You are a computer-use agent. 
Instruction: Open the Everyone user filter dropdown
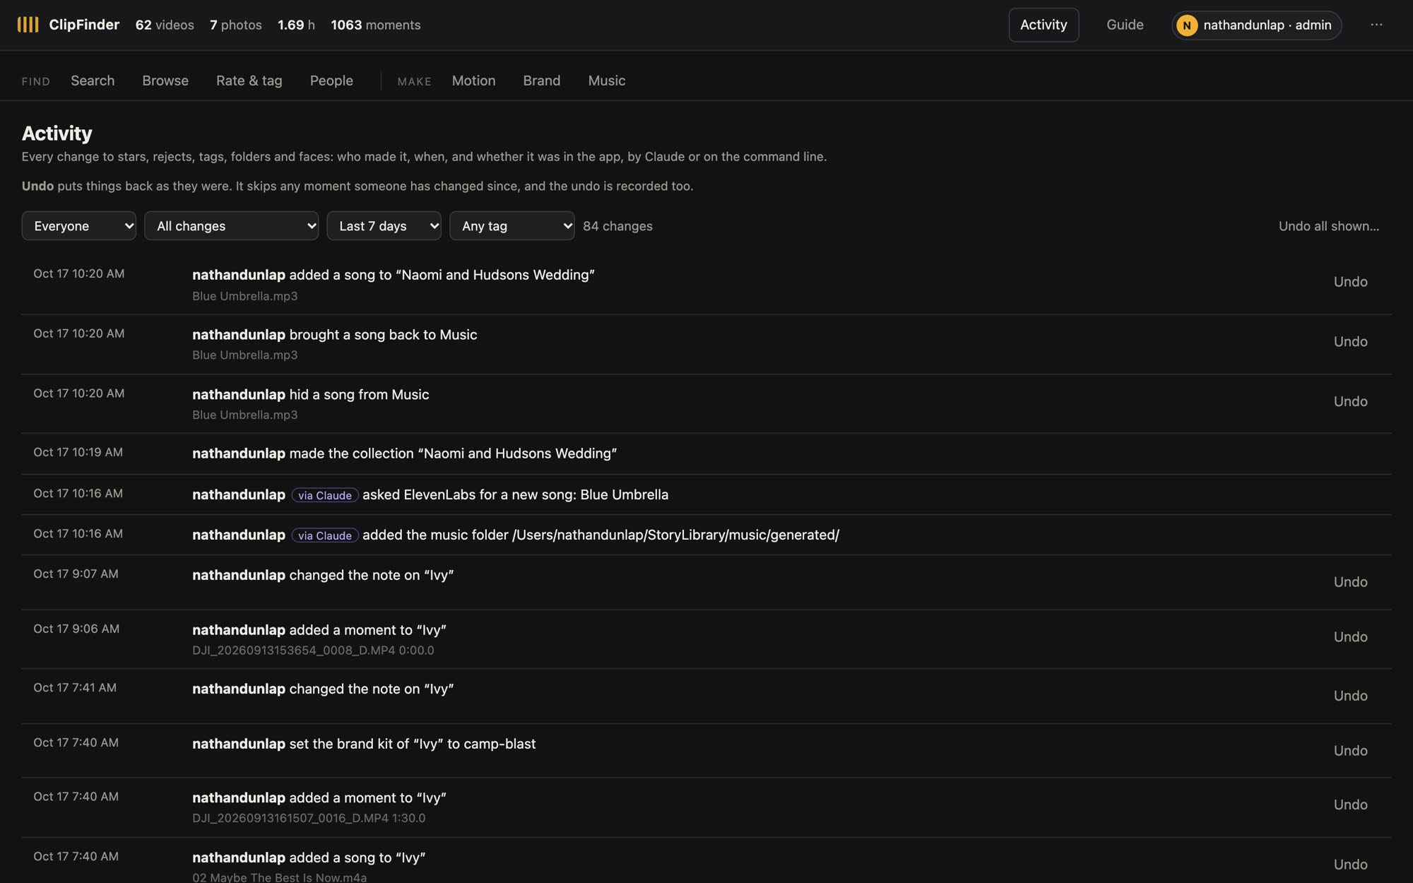[x=78, y=226]
